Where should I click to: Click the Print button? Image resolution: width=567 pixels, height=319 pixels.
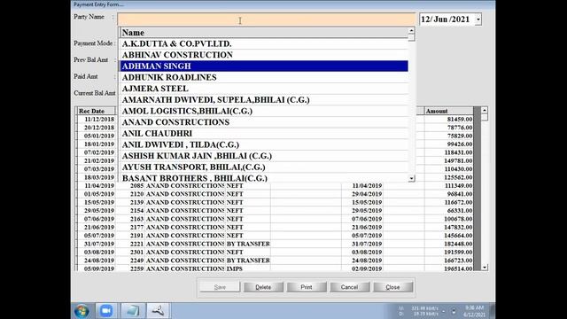pos(307,287)
